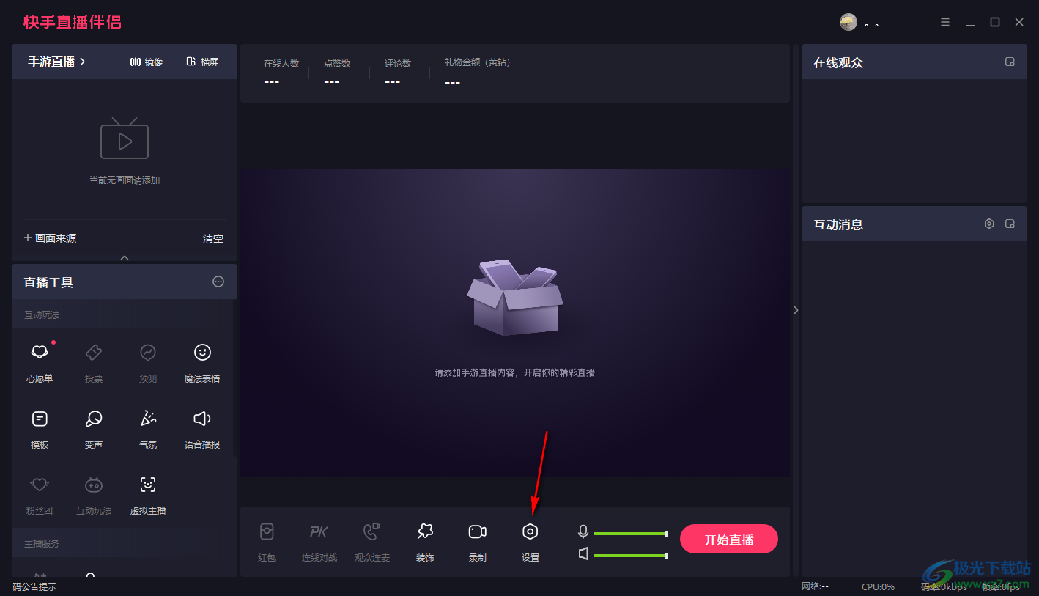Pop out the 在线观众 panel
Image resolution: width=1039 pixels, height=596 pixels.
point(1010,62)
